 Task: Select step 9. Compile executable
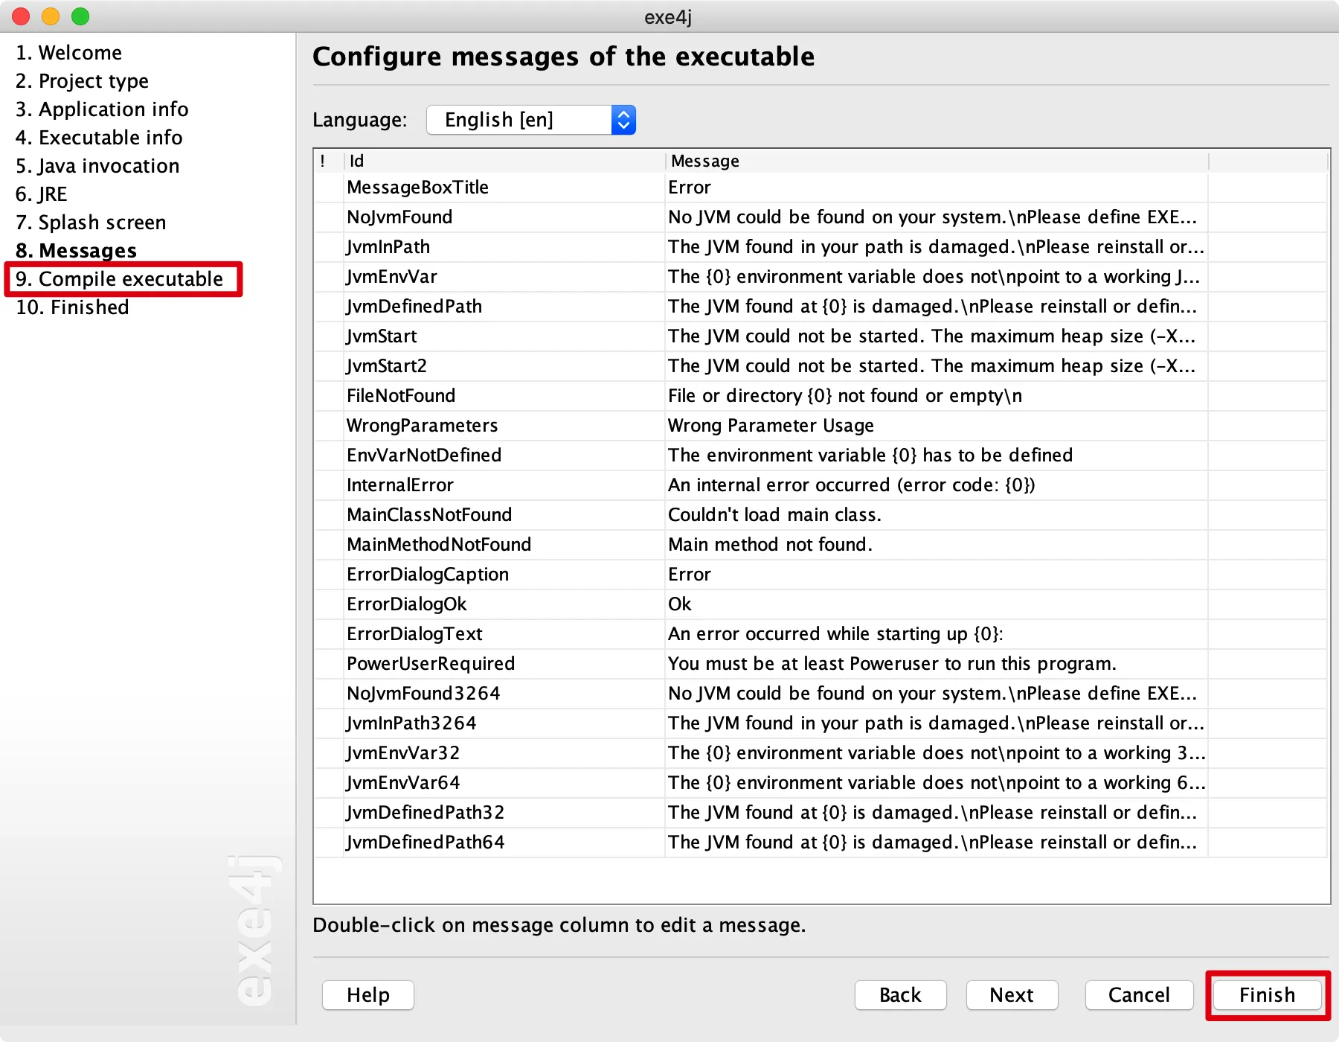[120, 279]
